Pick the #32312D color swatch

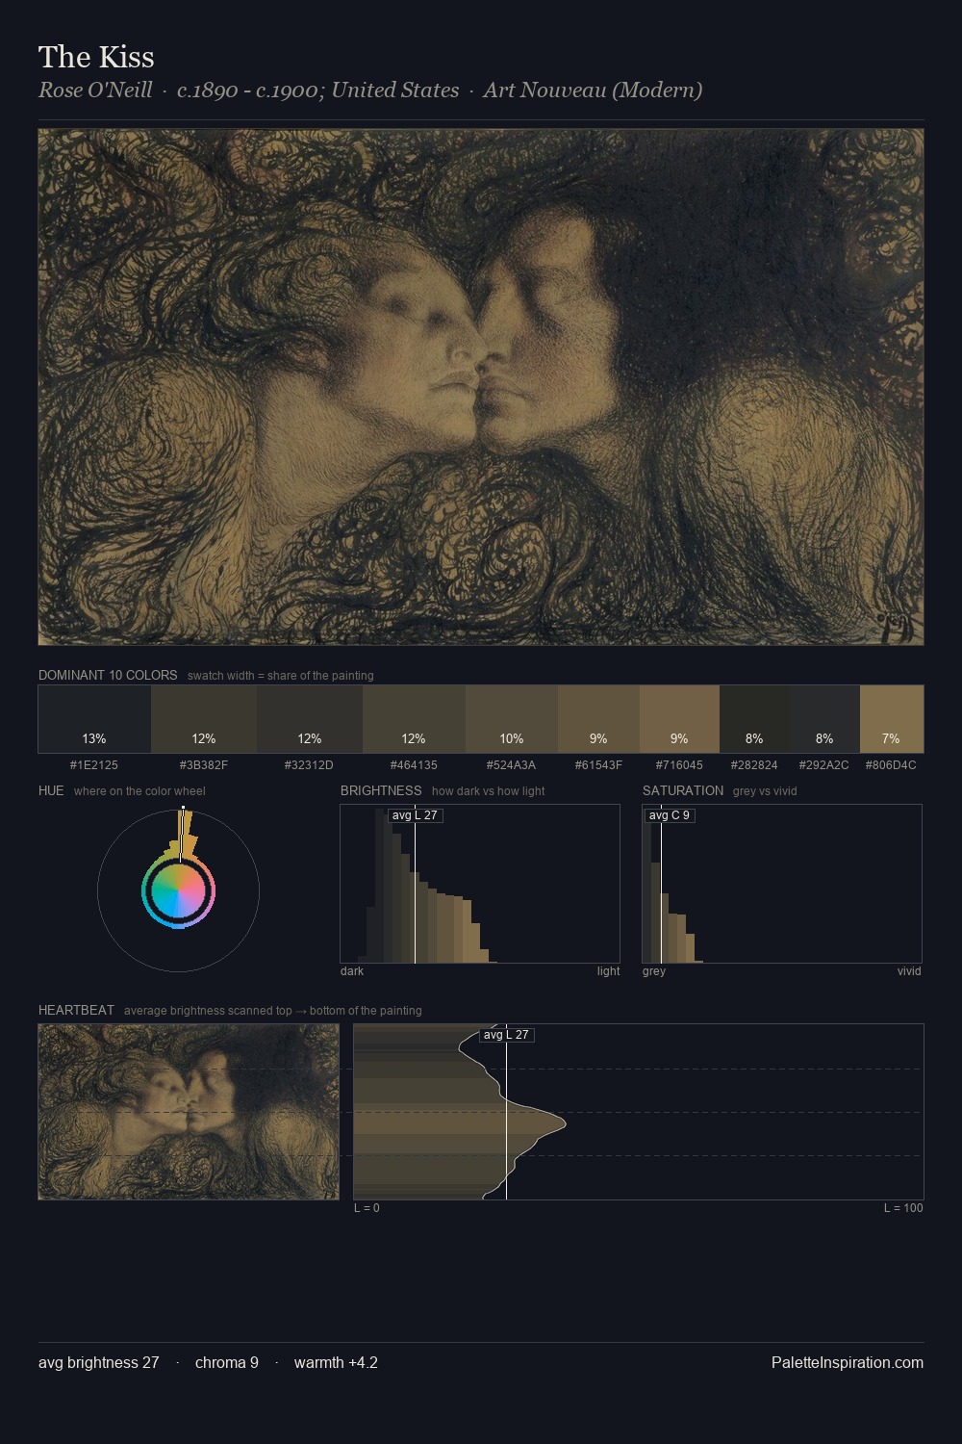[x=310, y=718]
